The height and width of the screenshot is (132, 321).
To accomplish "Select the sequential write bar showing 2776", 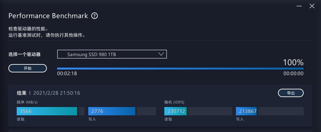I will [111, 111].
